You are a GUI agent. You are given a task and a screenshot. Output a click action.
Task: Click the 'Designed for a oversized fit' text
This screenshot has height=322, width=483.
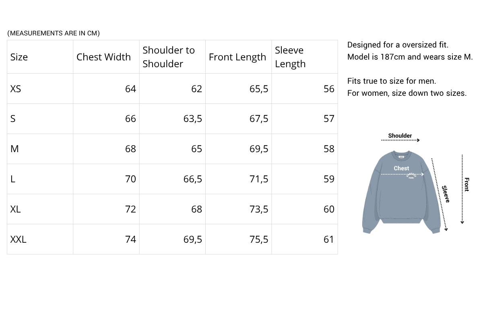click(398, 45)
